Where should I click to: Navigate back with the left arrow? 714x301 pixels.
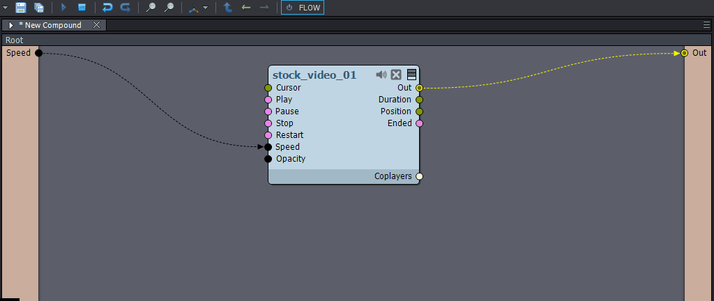pos(246,7)
